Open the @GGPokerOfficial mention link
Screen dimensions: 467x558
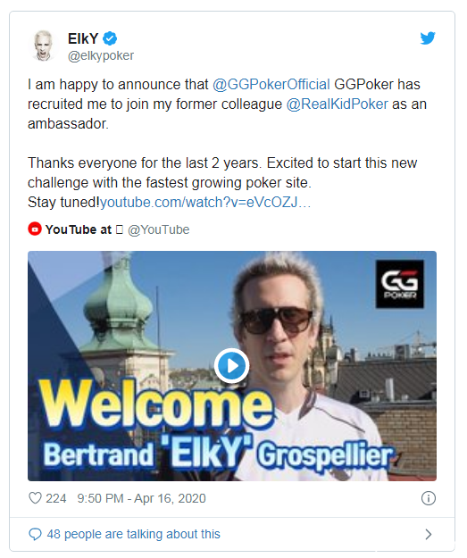271,84
